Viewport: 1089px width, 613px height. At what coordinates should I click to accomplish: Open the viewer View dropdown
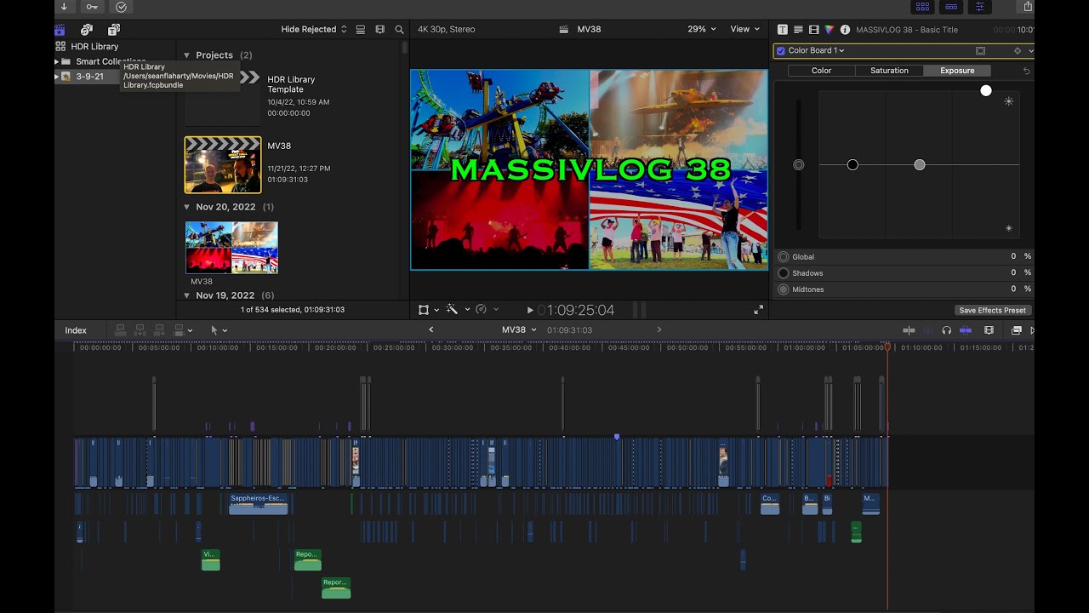click(744, 30)
